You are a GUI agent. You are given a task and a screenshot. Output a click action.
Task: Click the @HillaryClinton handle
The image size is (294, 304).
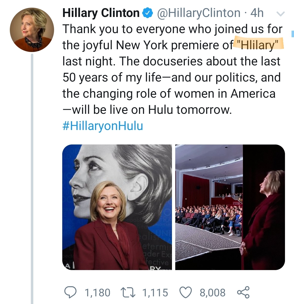click(199, 13)
